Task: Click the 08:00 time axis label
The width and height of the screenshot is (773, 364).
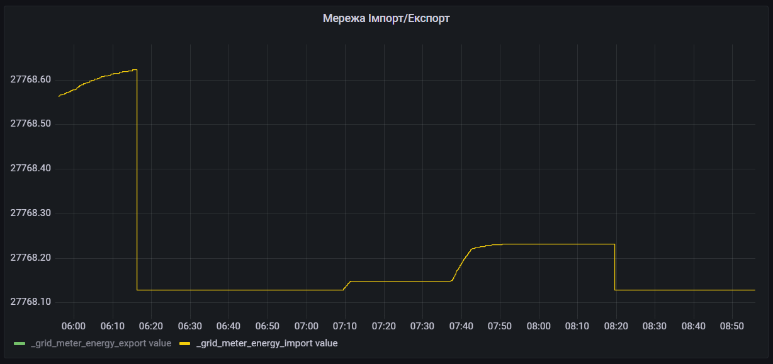Action: (x=539, y=326)
